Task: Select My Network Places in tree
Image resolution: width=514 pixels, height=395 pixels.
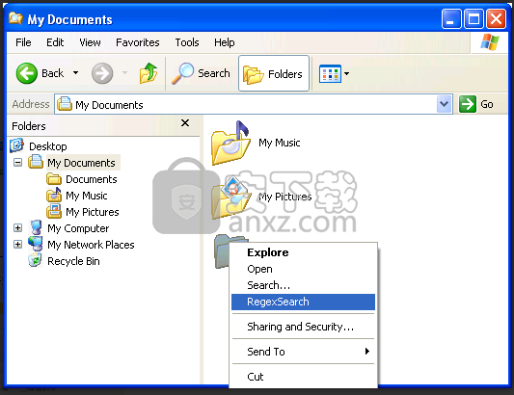Action: point(91,245)
